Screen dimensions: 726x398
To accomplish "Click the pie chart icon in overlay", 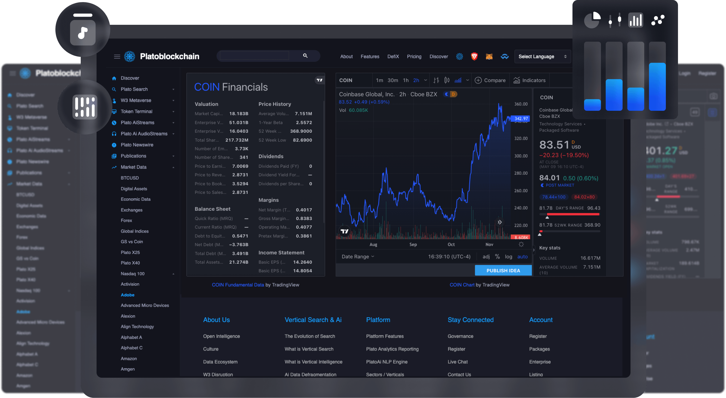I will [592, 20].
